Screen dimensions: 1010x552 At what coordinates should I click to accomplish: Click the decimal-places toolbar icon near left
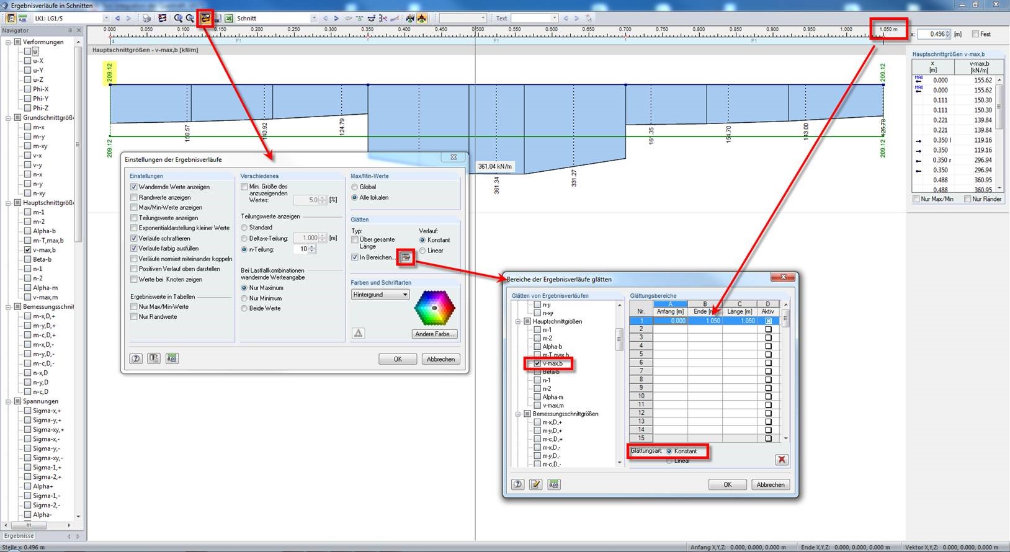[22, 18]
